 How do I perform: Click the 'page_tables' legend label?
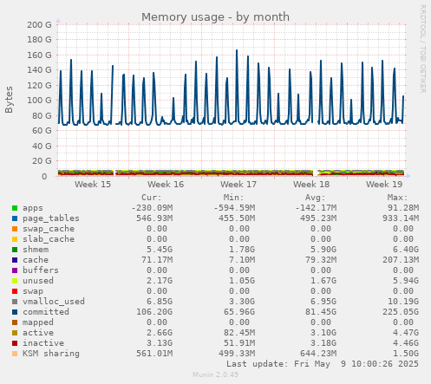[51, 218]
